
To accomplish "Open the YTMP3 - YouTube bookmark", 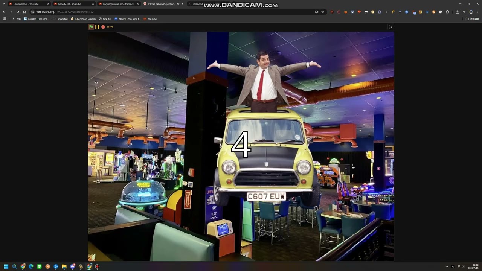I will point(127,19).
